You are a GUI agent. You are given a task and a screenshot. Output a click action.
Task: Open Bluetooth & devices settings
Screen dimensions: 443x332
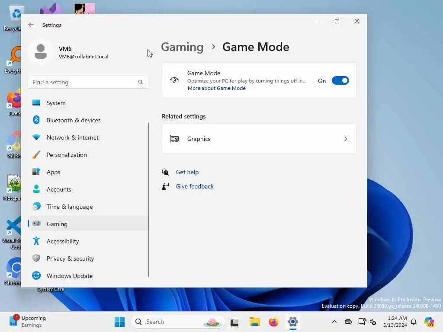[x=88, y=120]
